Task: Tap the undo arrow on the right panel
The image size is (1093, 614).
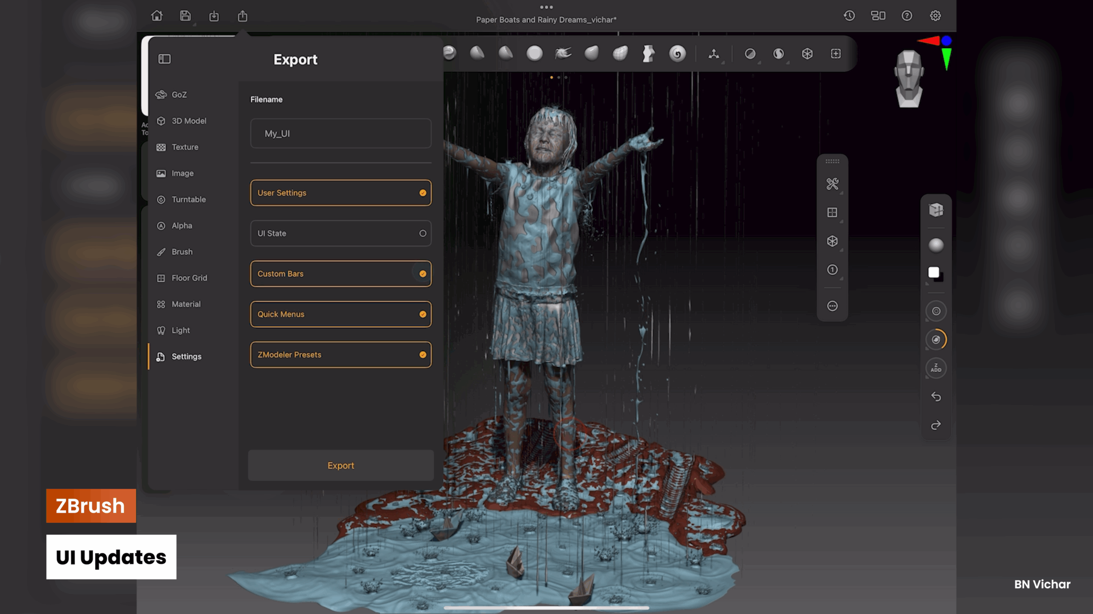Action: click(x=936, y=397)
